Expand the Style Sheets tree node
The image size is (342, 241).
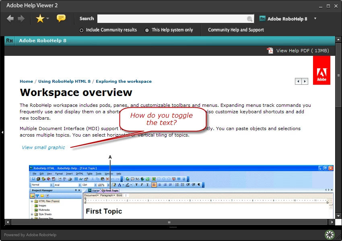pos(32,214)
